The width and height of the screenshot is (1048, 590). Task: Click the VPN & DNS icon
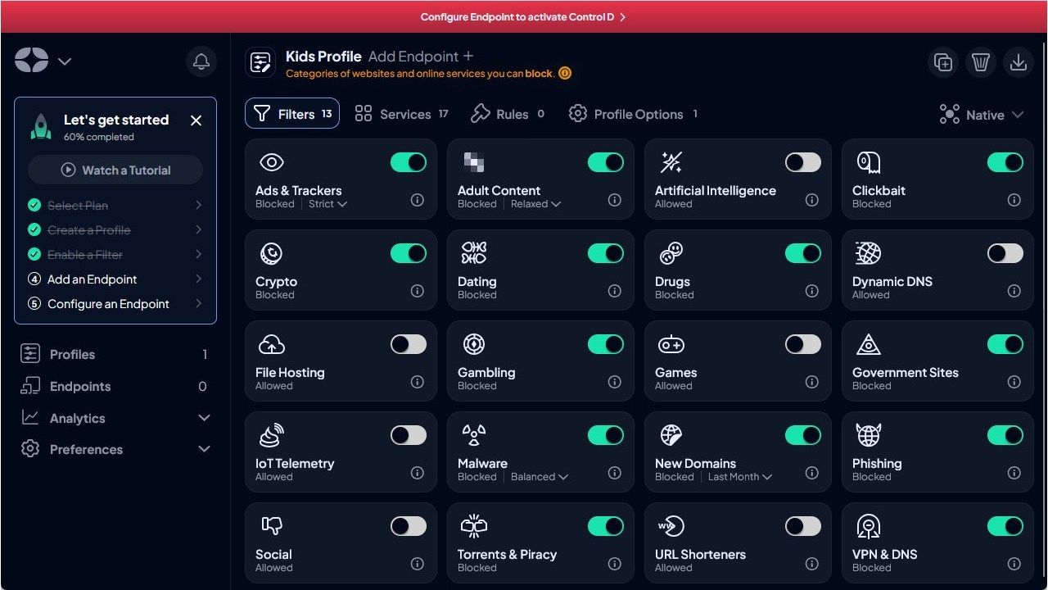(868, 525)
